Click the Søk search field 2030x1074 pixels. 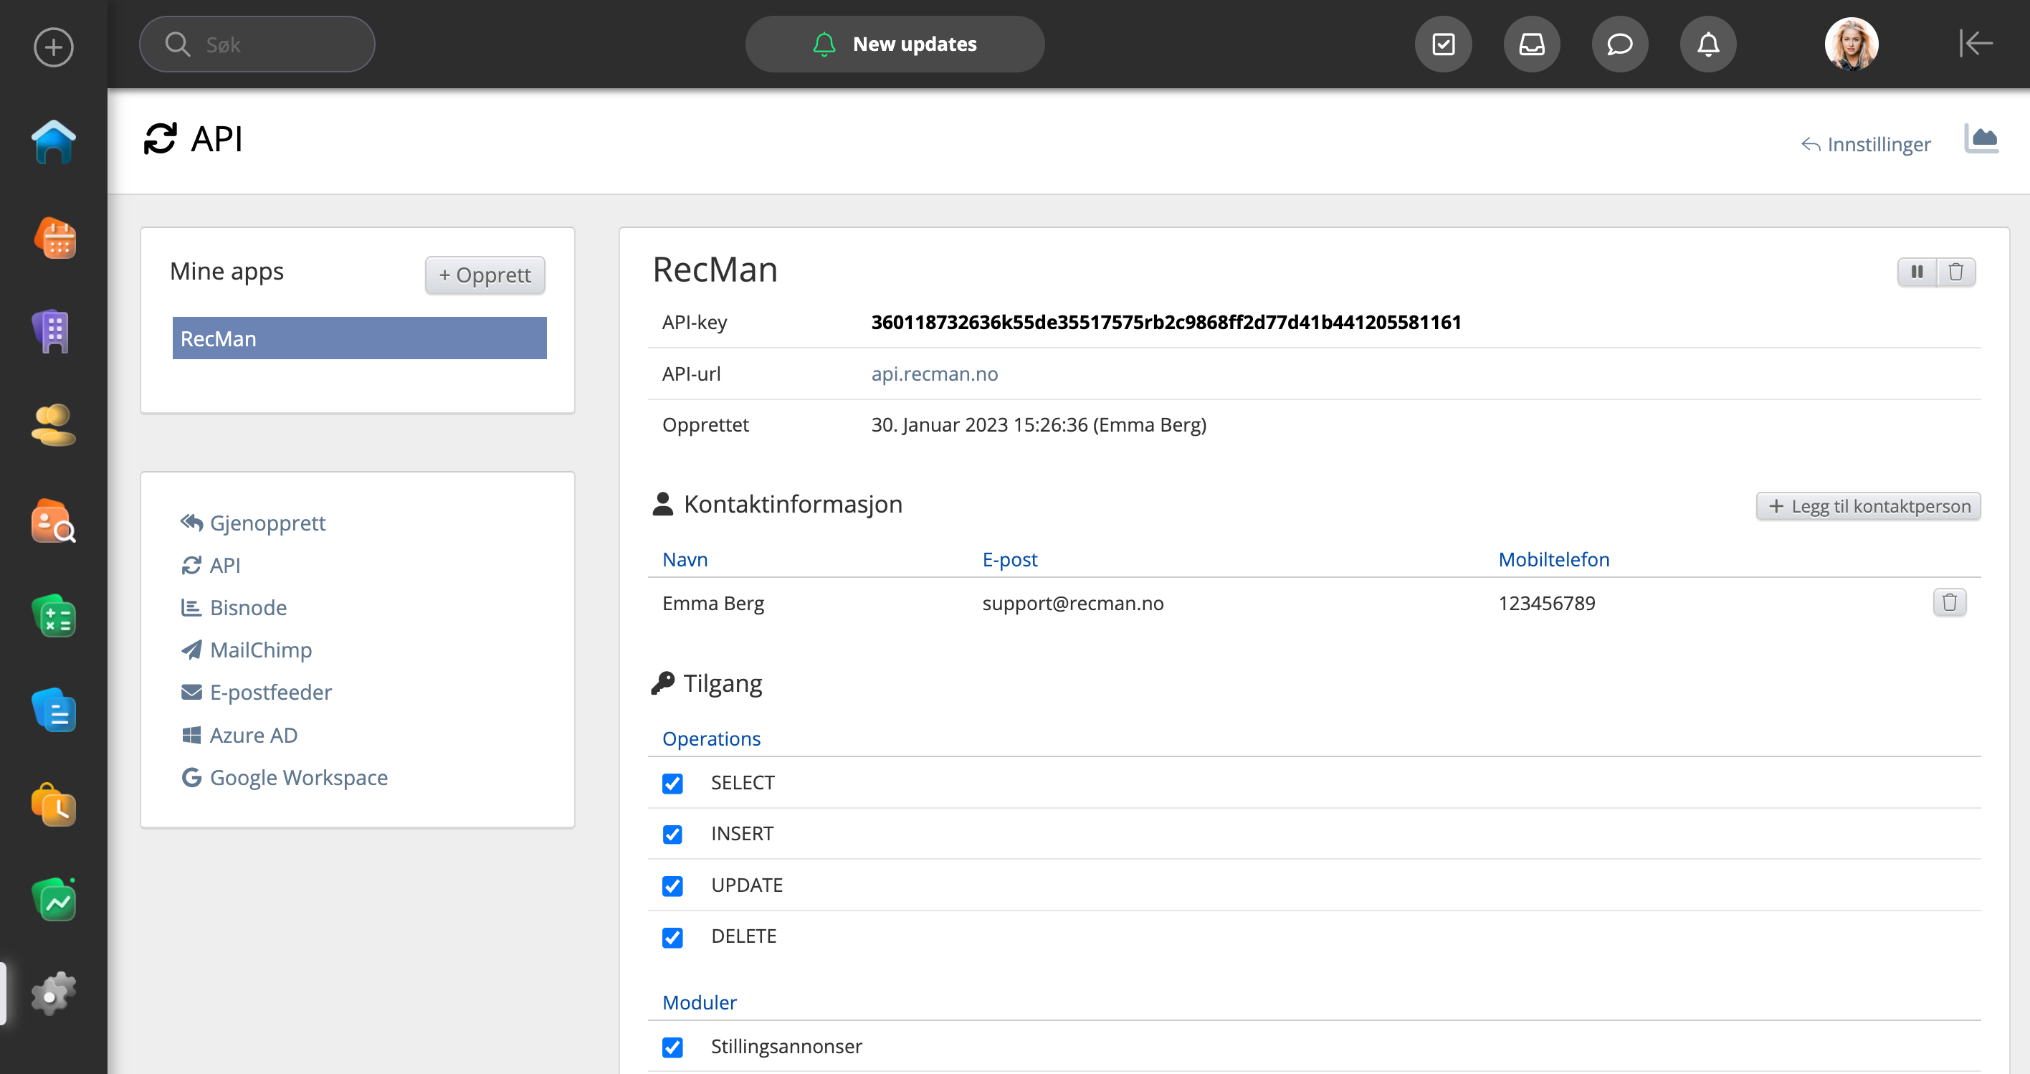click(257, 44)
